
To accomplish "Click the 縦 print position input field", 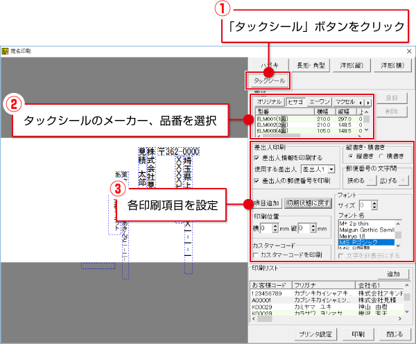I will point(304,228).
